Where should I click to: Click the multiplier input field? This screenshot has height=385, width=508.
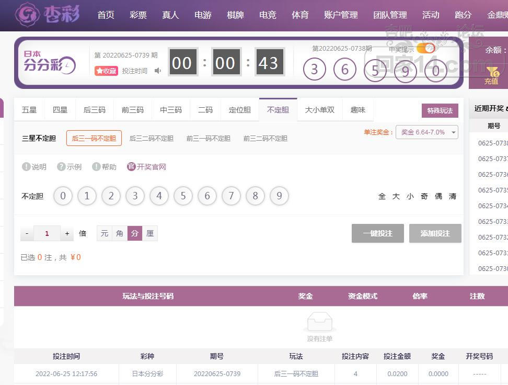click(x=47, y=233)
